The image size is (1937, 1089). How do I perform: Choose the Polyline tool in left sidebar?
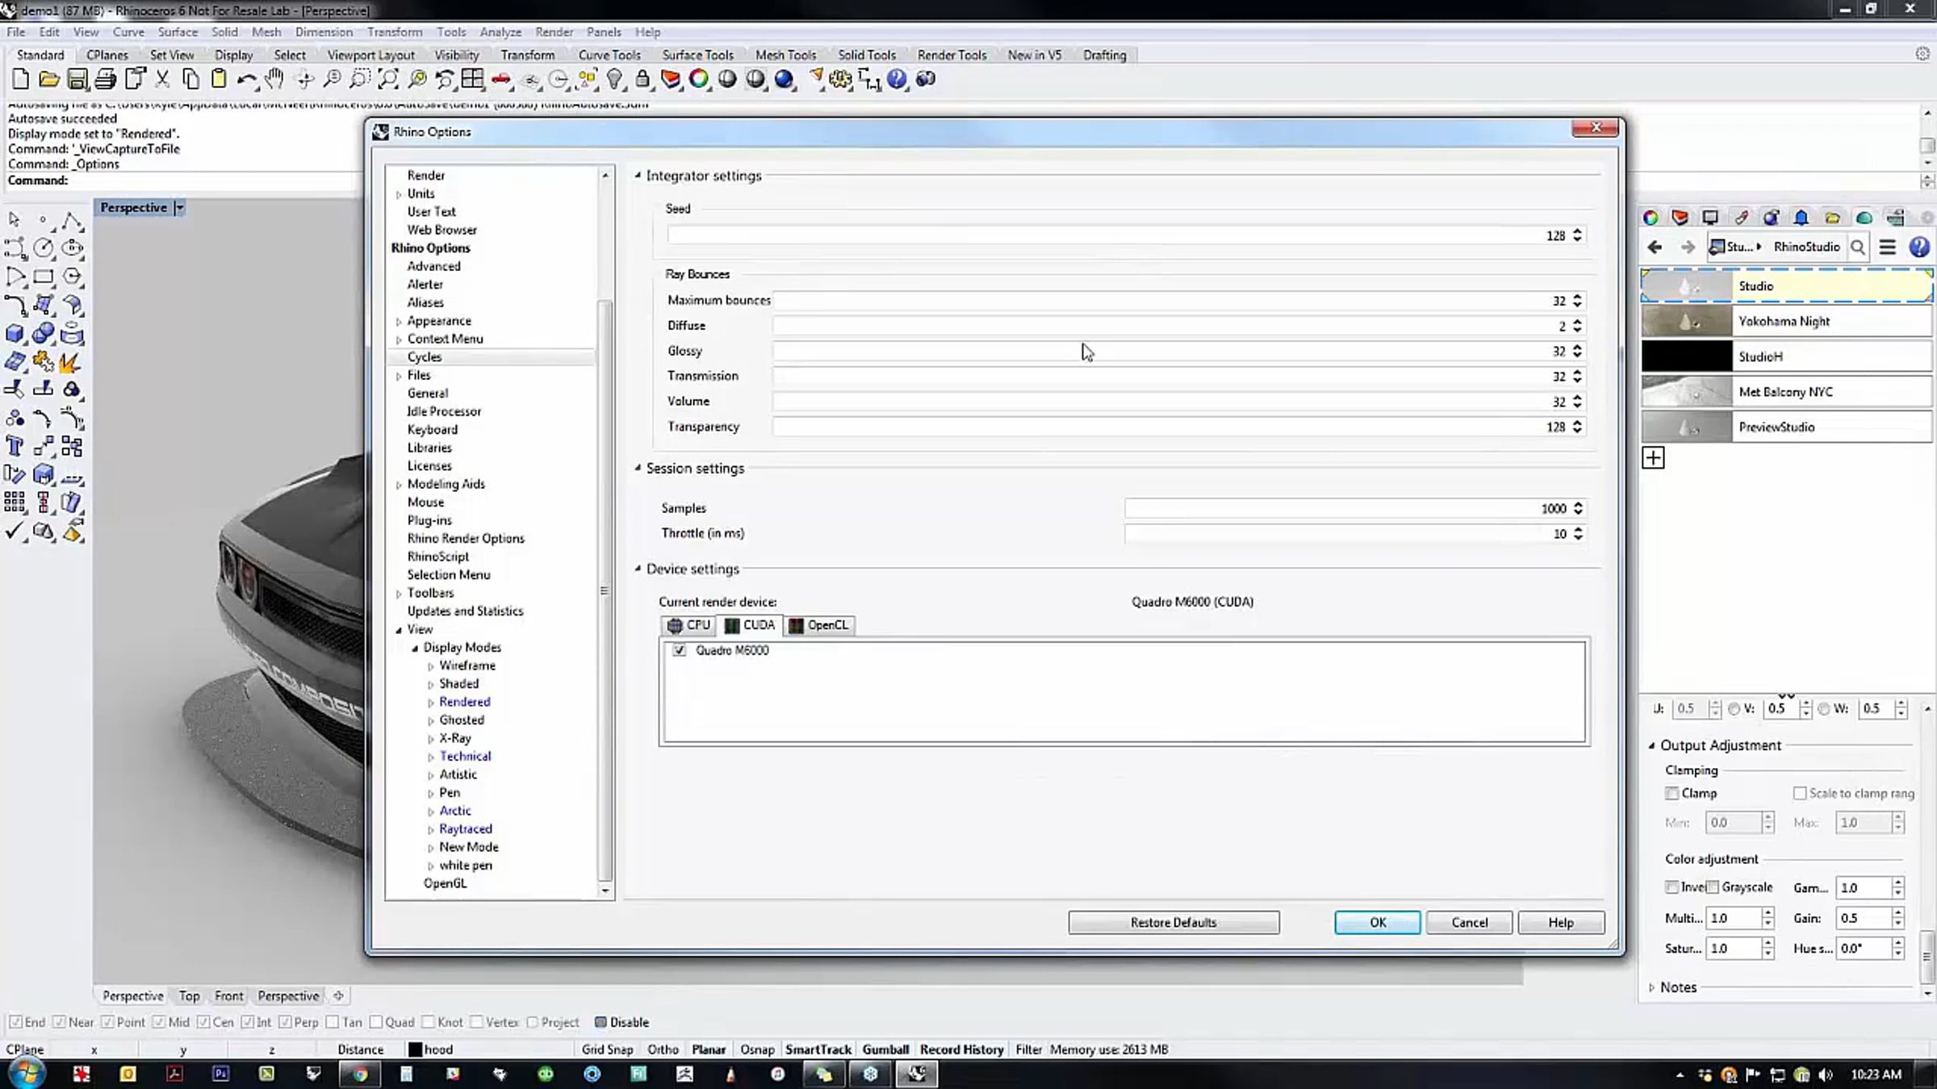click(x=72, y=219)
